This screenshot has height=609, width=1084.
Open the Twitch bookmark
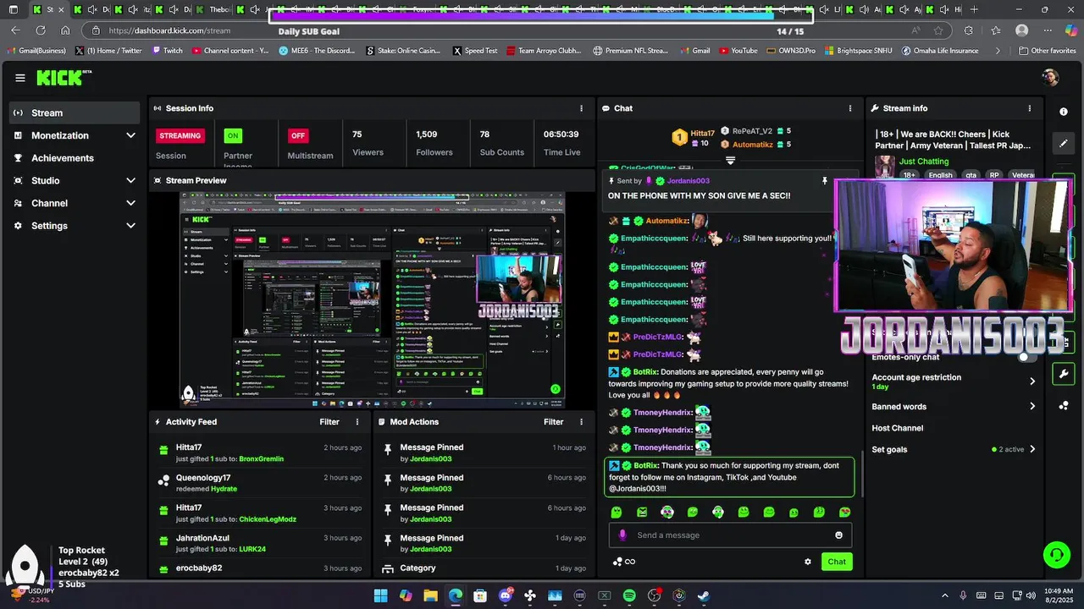point(168,51)
